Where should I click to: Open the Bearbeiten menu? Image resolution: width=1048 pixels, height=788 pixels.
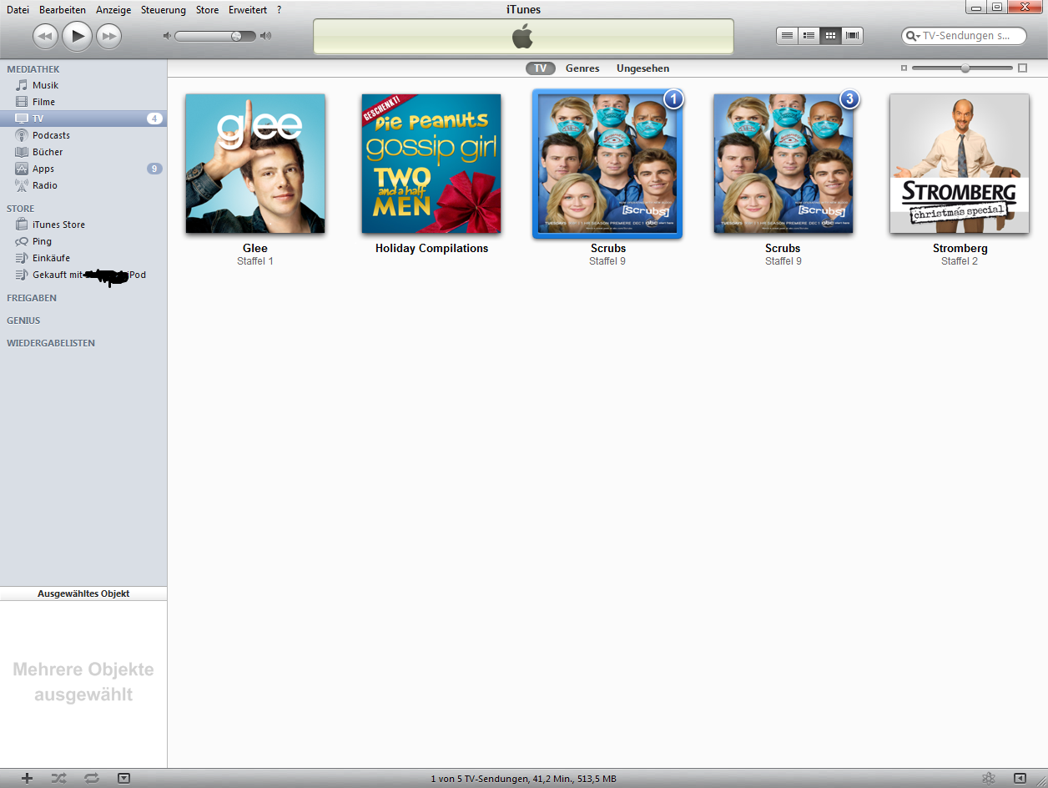(63, 10)
